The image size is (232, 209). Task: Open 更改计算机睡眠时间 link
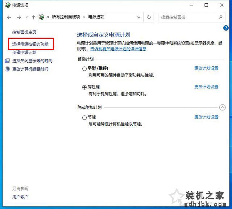pos(30,69)
